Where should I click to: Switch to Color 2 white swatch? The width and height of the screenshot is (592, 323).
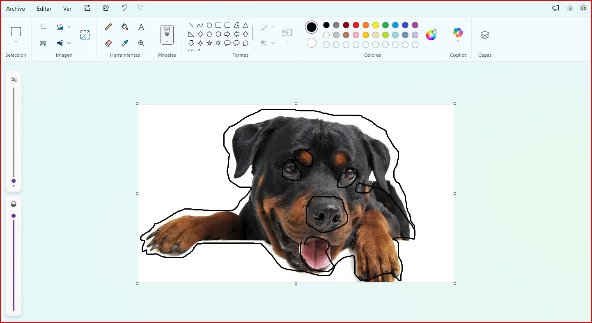pyautogui.click(x=312, y=43)
